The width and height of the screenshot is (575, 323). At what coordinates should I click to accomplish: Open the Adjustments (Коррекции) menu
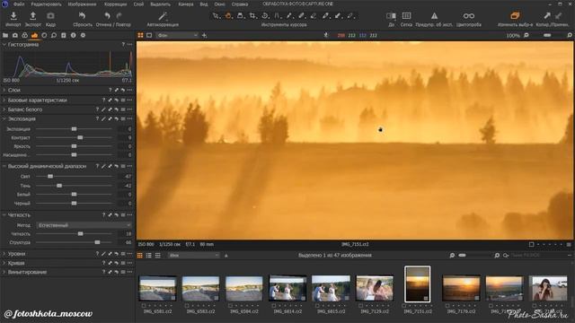click(x=115, y=4)
